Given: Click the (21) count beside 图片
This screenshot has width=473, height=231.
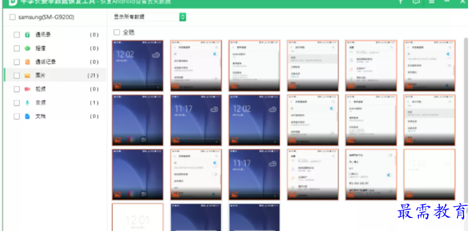Looking at the screenshot, I should [93, 76].
